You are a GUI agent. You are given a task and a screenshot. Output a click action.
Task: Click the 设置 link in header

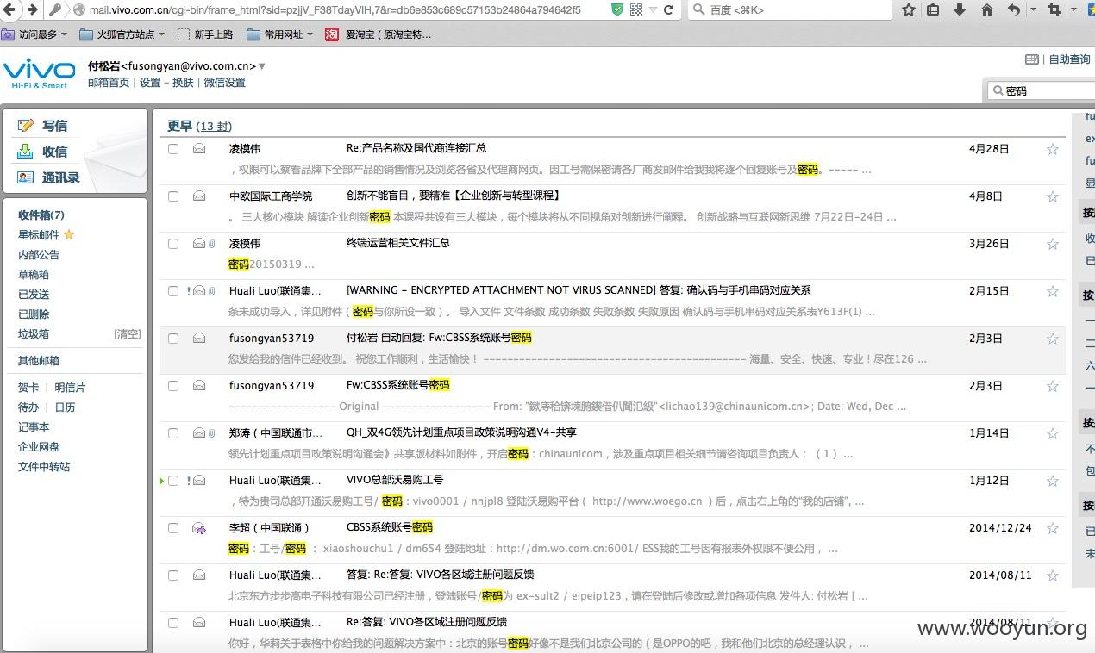[x=150, y=83]
